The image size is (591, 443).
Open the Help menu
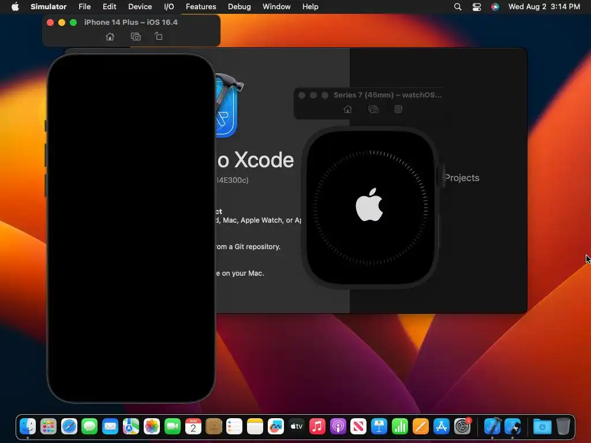click(x=310, y=6)
